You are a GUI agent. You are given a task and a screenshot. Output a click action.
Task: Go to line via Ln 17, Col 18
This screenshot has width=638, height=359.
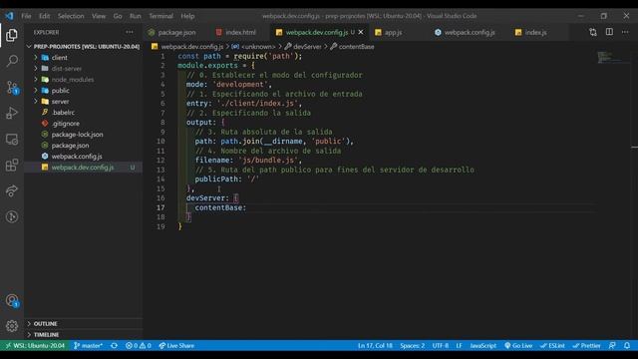(375, 346)
